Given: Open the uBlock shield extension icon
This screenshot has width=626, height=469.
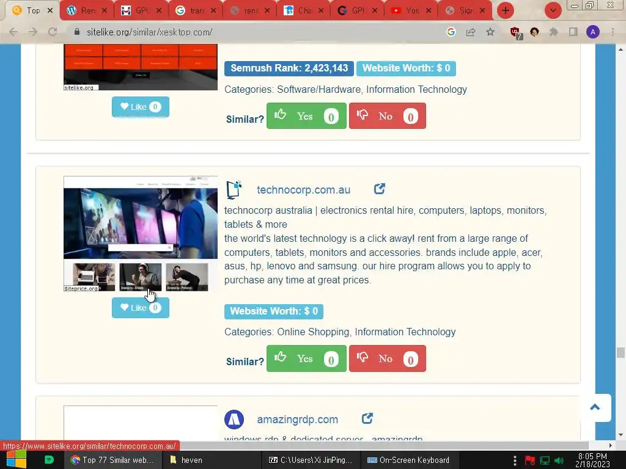Looking at the screenshot, I should (x=516, y=33).
